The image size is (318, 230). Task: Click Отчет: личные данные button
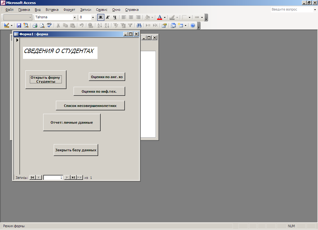coord(72,122)
